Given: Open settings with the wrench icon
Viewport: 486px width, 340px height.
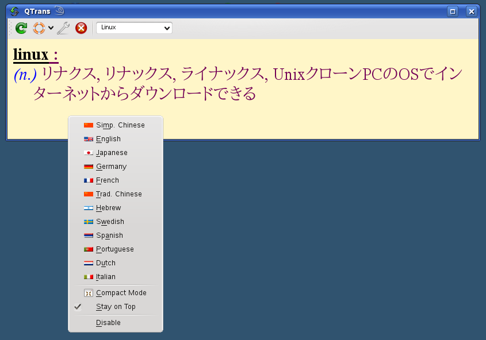Looking at the screenshot, I should [63, 28].
